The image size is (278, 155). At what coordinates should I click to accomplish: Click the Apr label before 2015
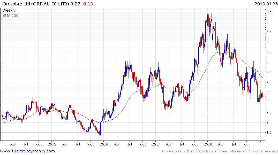pos(13,144)
